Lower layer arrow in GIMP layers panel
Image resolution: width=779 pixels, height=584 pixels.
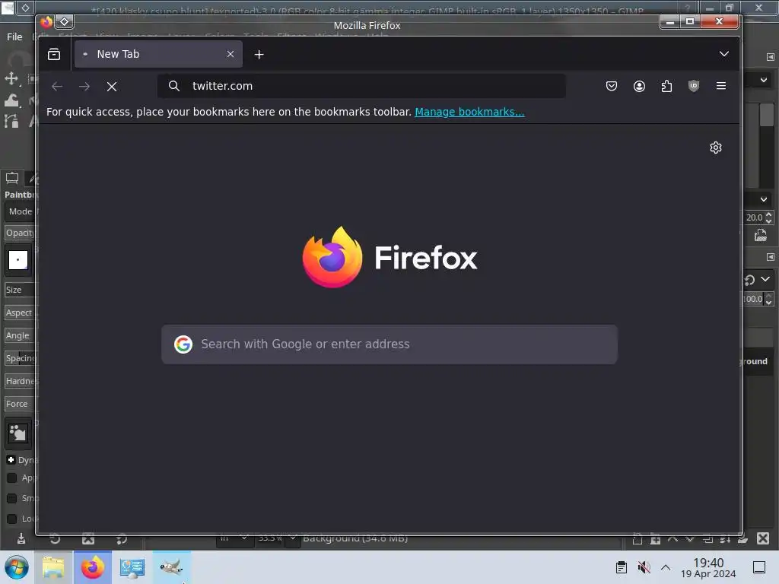[x=690, y=539]
